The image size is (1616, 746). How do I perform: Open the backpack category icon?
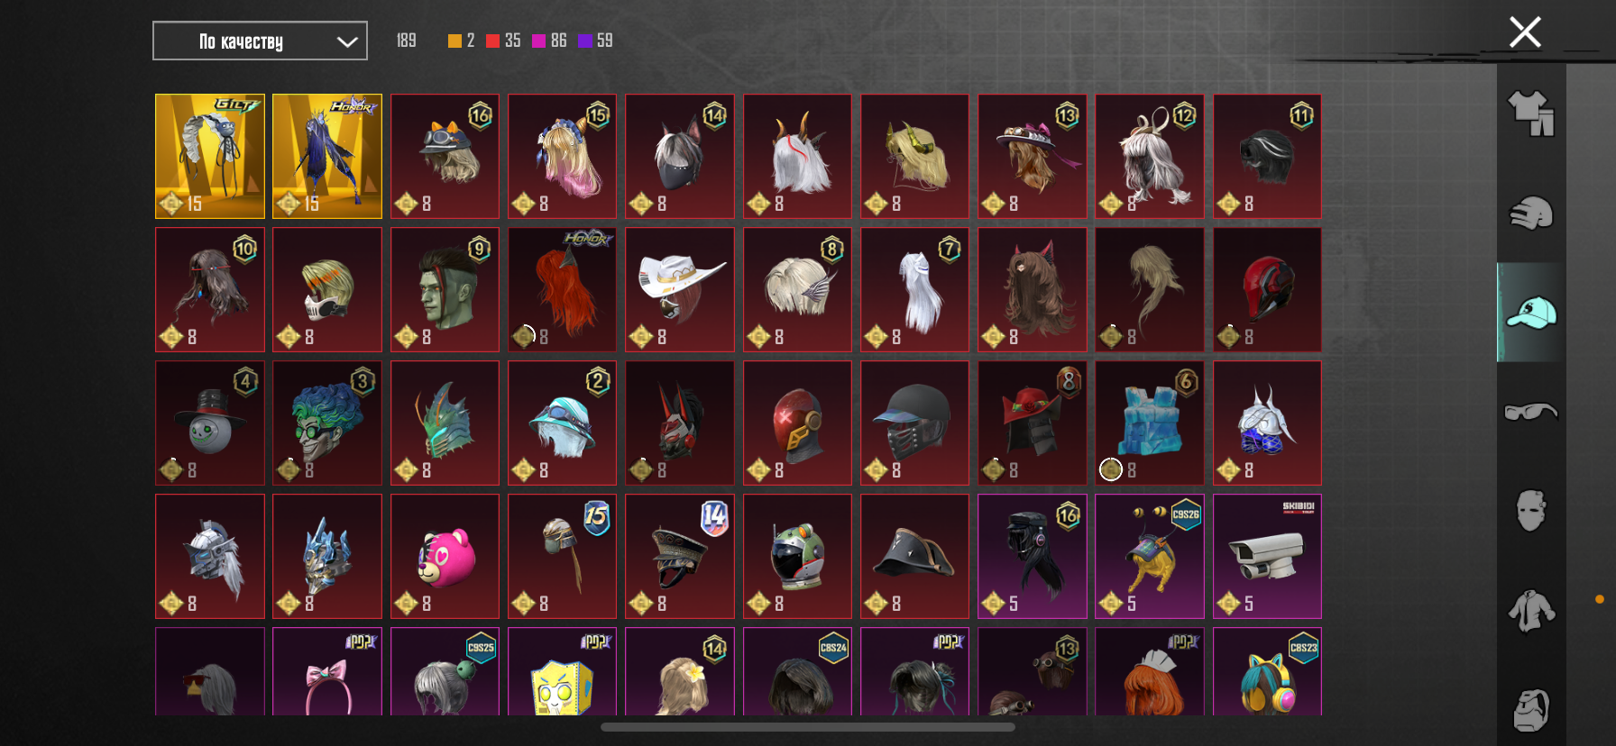[1531, 710]
